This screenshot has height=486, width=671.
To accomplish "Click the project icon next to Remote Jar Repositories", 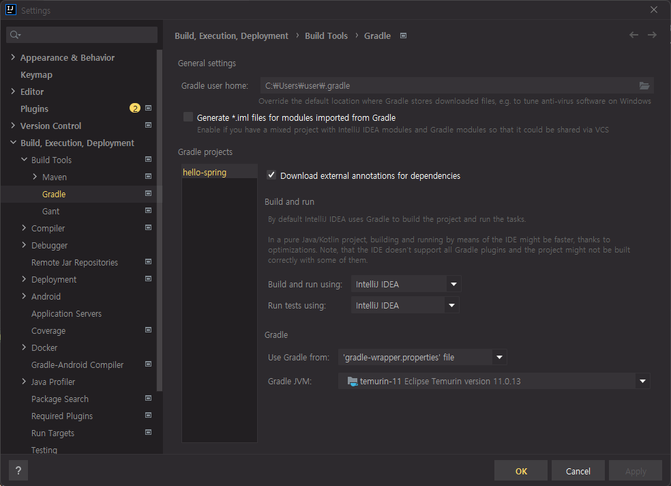I will coord(149,261).
